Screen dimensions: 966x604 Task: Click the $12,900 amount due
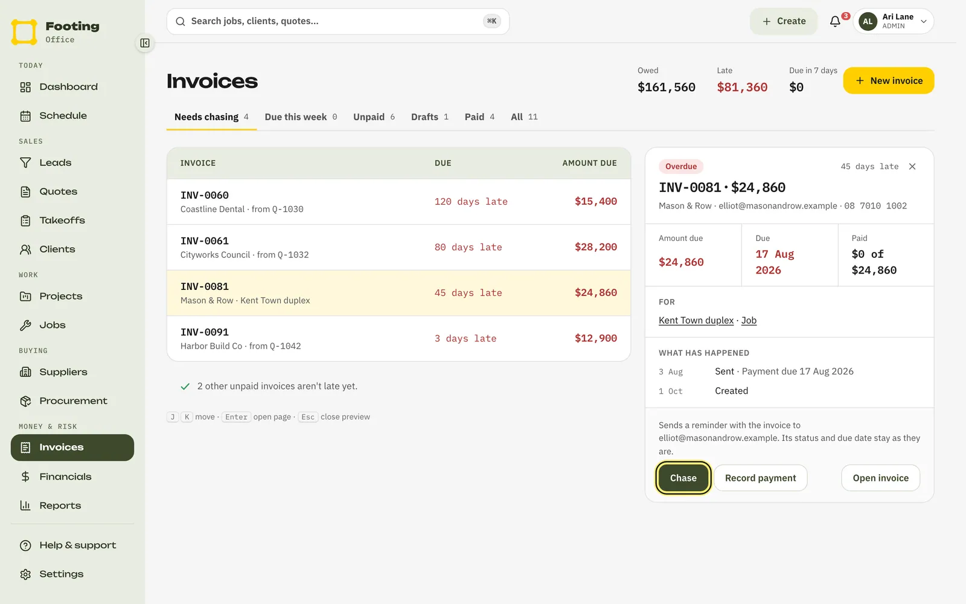click(x=596, y=338)
